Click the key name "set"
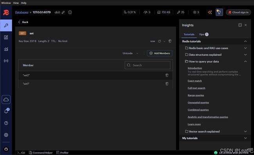Viewport: 254px width, 155px height. coord(32,33)
